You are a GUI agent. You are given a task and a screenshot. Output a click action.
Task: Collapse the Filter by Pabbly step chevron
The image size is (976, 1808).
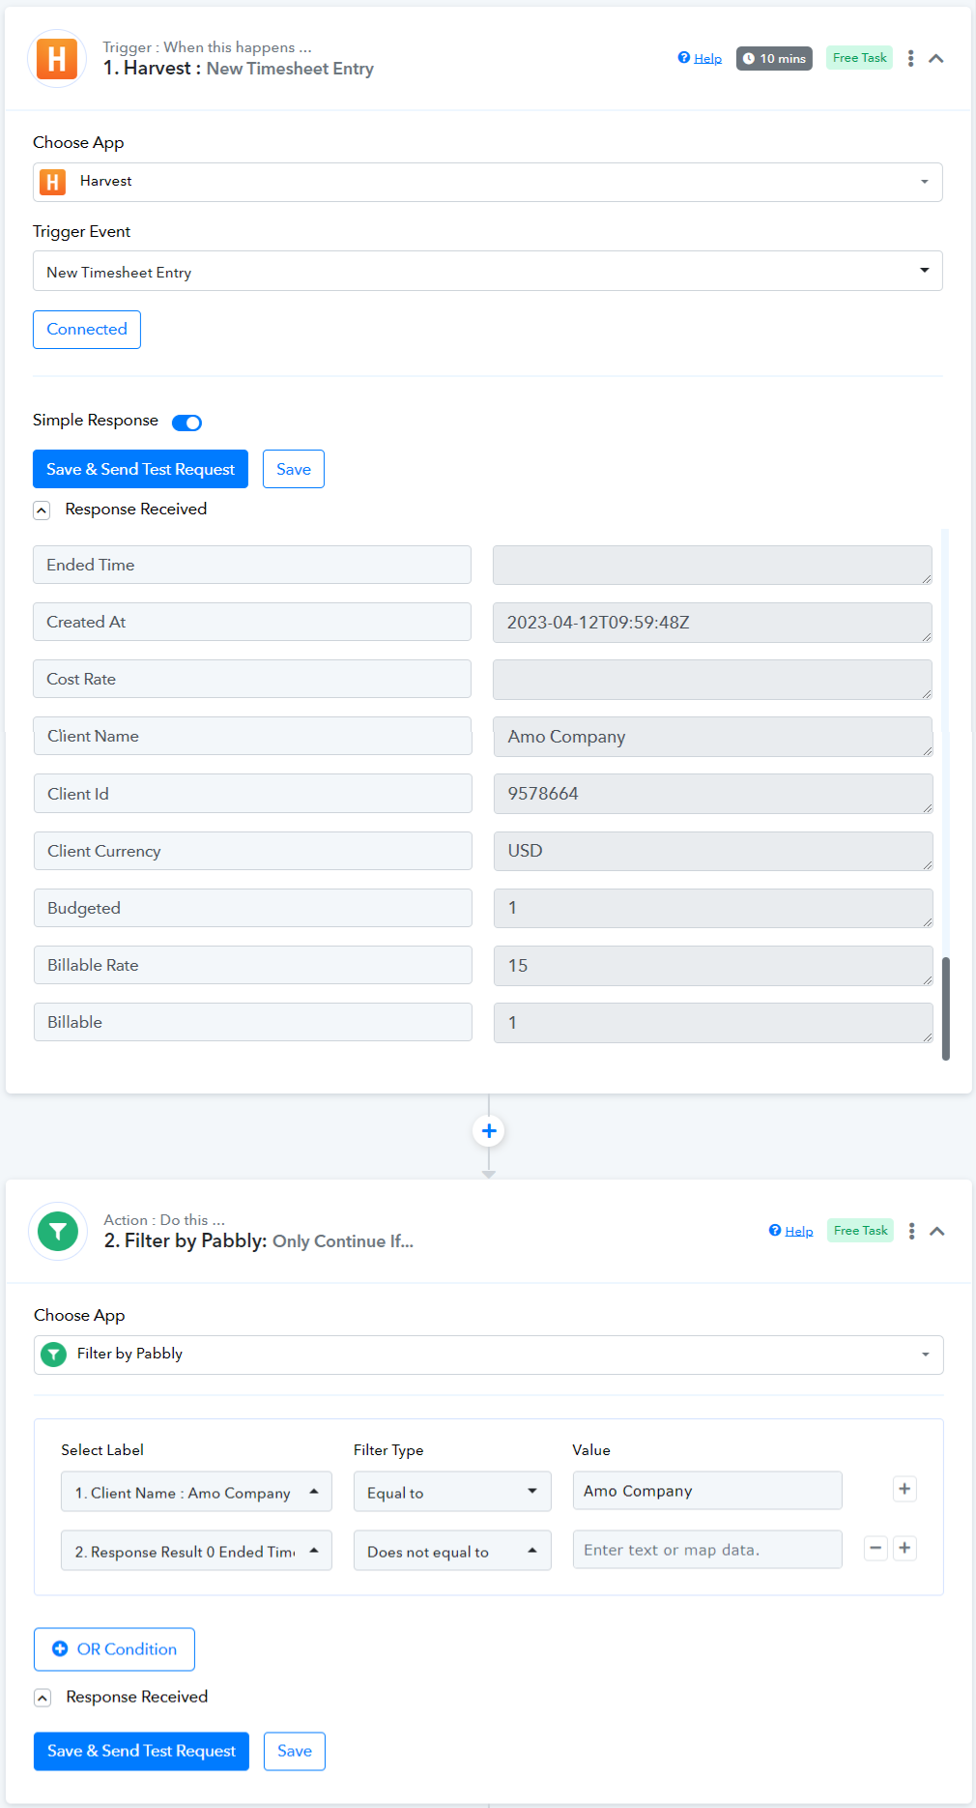click(936, 1231)
